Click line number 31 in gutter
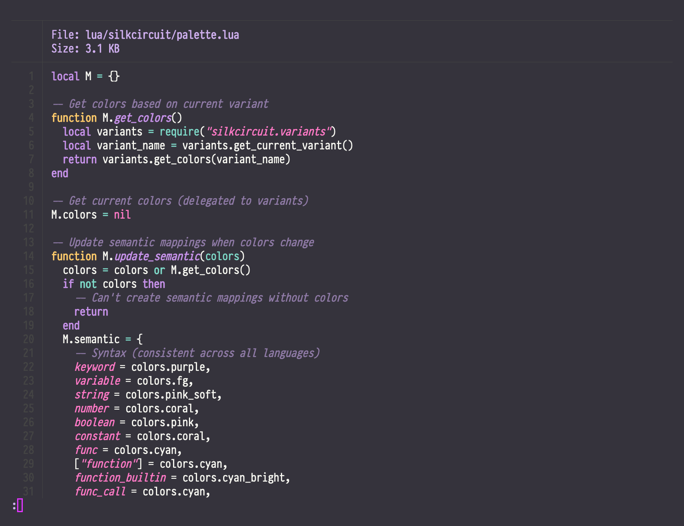 click(28, 492)
